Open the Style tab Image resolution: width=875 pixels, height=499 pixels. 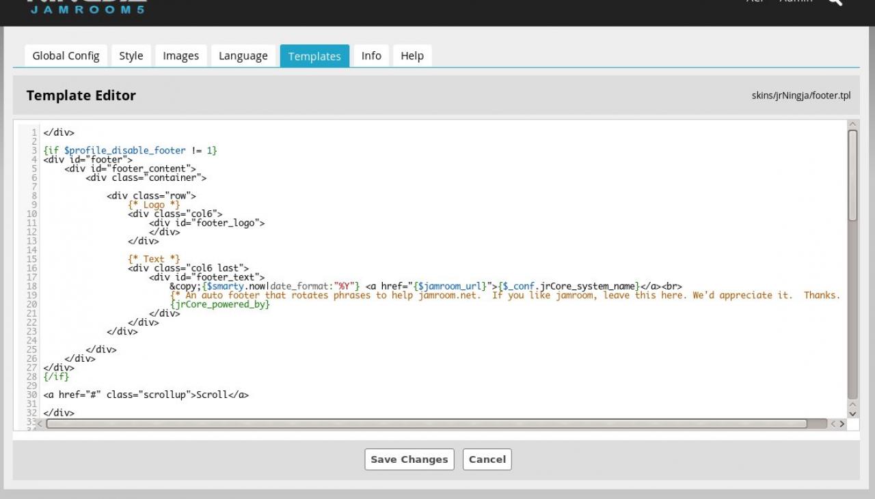click(131, 56)
